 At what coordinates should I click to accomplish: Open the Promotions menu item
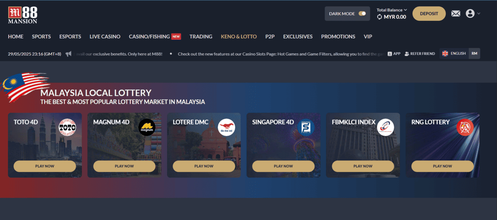tap(338, 36)
